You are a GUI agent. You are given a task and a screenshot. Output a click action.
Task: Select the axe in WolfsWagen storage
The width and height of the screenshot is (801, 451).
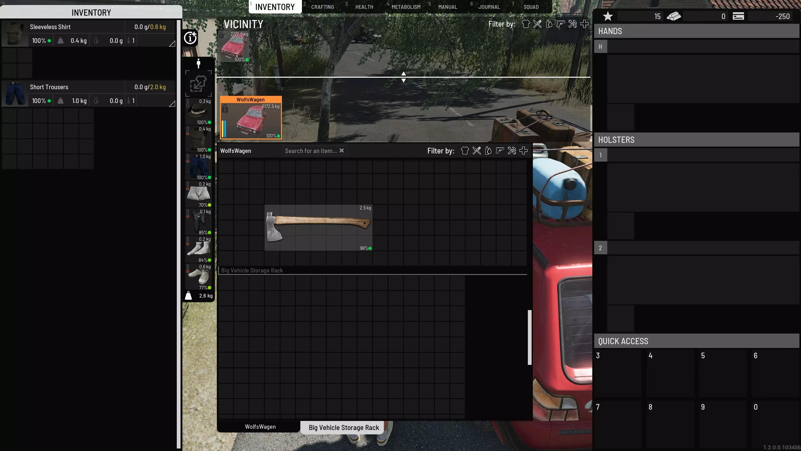pos(318,228)
